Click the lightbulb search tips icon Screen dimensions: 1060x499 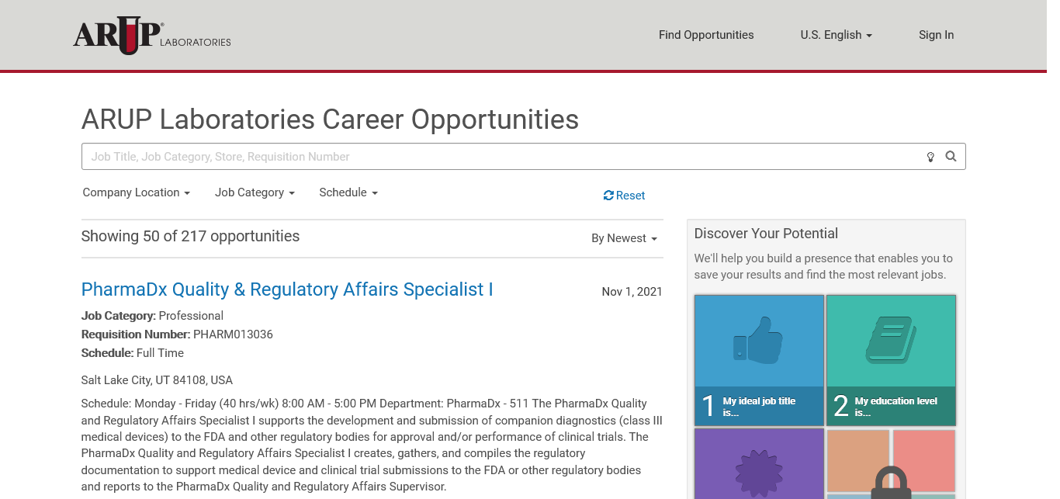coord(930,157)
